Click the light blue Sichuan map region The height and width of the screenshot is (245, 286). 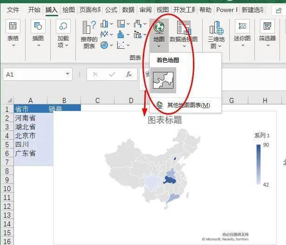pos(153,182)
